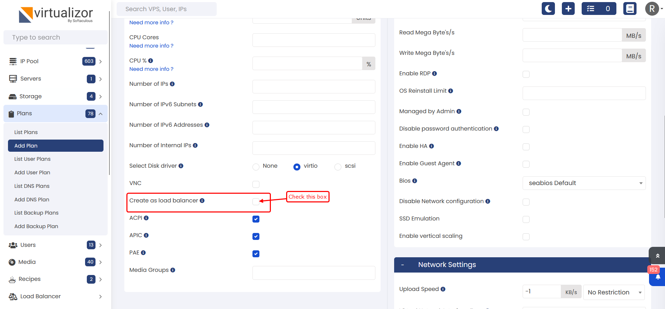Click the Upload Speed input field
Image resolution: width=665 pixels, height=309 pixels.
tap(542, 292)
